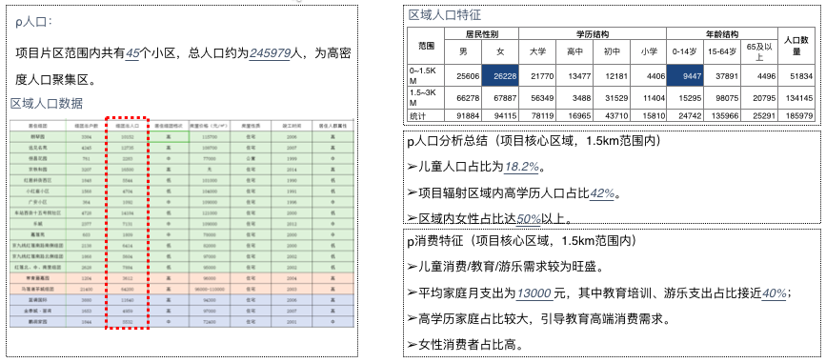Click the underlined 40% spending share
The image size is (826, 363).
pos(775,292)
